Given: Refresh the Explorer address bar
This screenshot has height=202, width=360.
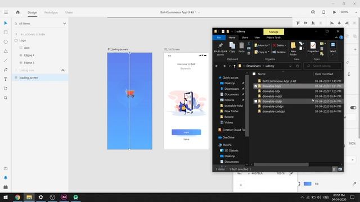Looking at the screenshot, I should pos(298,66).
